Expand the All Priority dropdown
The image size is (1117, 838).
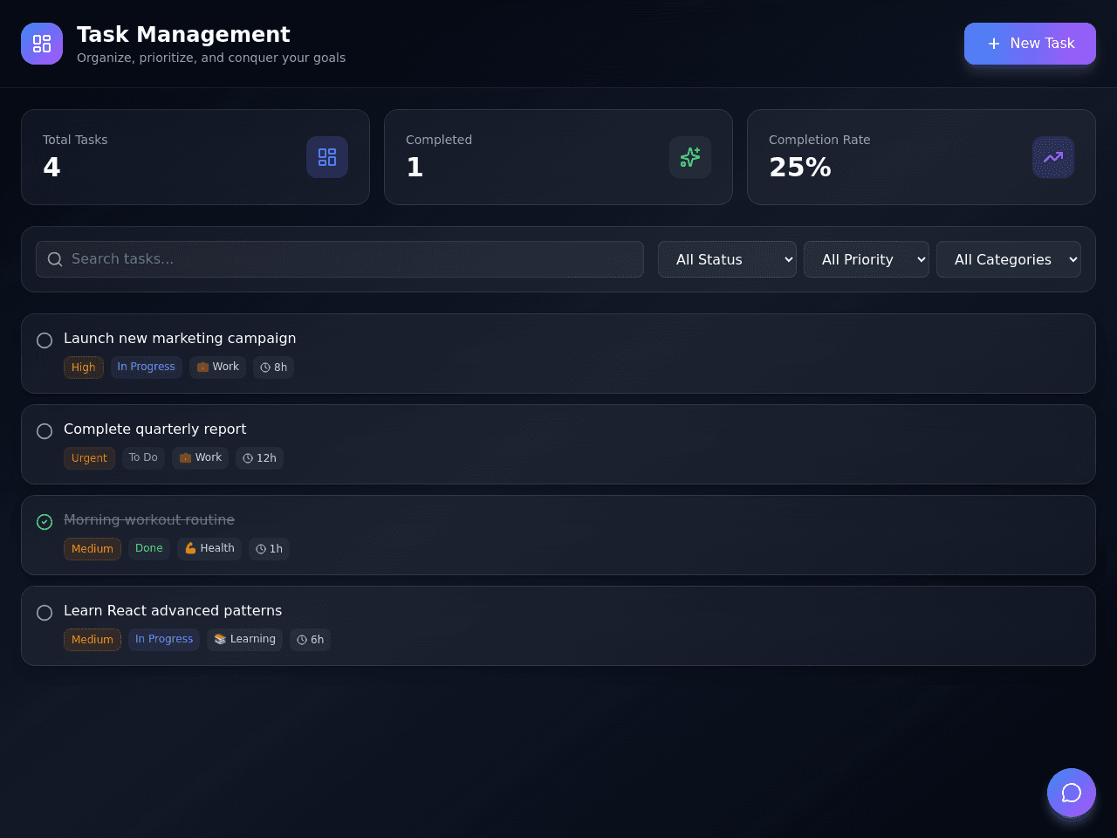coord(867,259)
